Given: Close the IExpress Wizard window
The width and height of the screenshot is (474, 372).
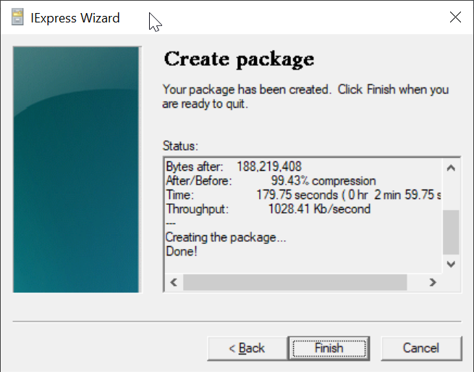Looking at the screenshot, I should pos(455,18).
